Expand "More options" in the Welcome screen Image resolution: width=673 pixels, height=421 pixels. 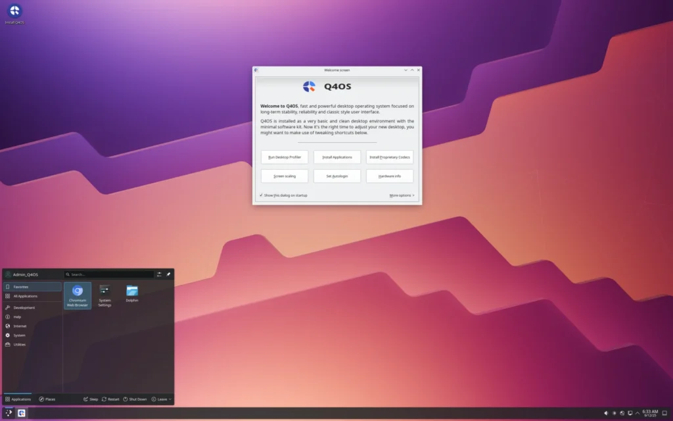point(400,195)
